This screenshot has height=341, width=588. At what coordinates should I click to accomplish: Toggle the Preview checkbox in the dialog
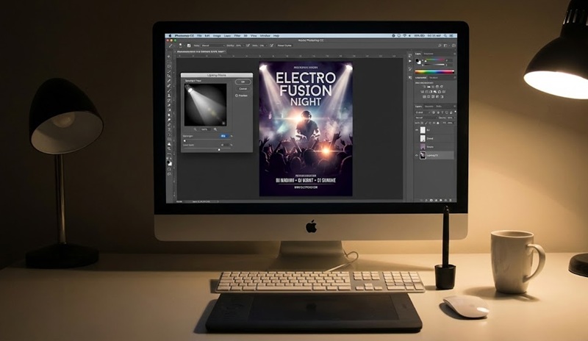[237, 96]
